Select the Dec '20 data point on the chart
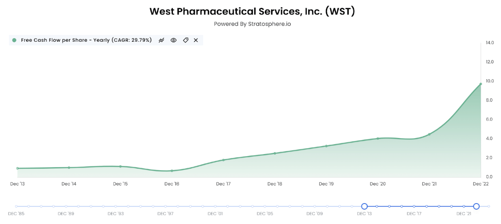 pyautogui.click(x=377, y=138)
